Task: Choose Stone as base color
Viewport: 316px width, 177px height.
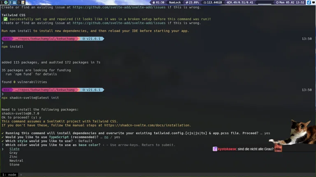Action: click(x=14, y=165)
